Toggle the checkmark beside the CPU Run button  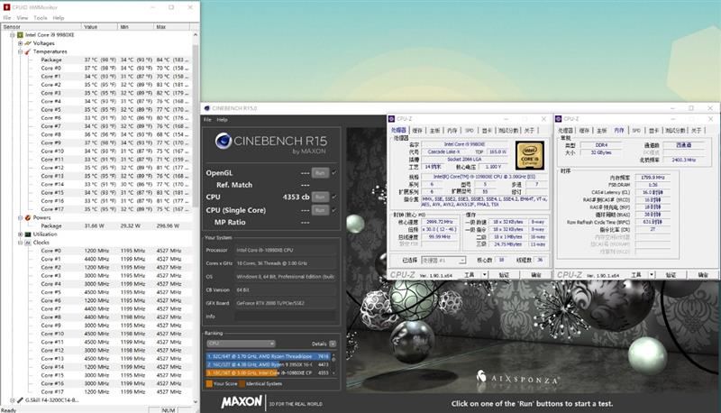334,197
